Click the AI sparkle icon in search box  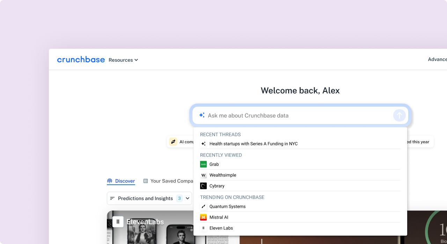pyautogui.click(x=202, y=115)
